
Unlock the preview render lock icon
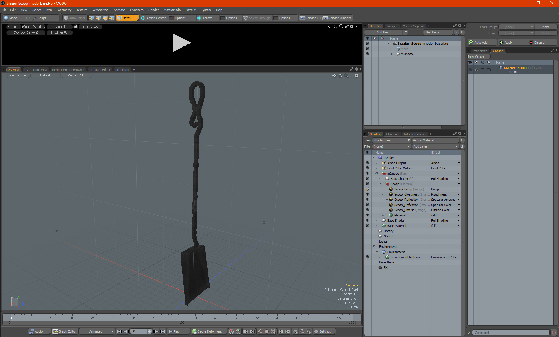tap(76, 27)
